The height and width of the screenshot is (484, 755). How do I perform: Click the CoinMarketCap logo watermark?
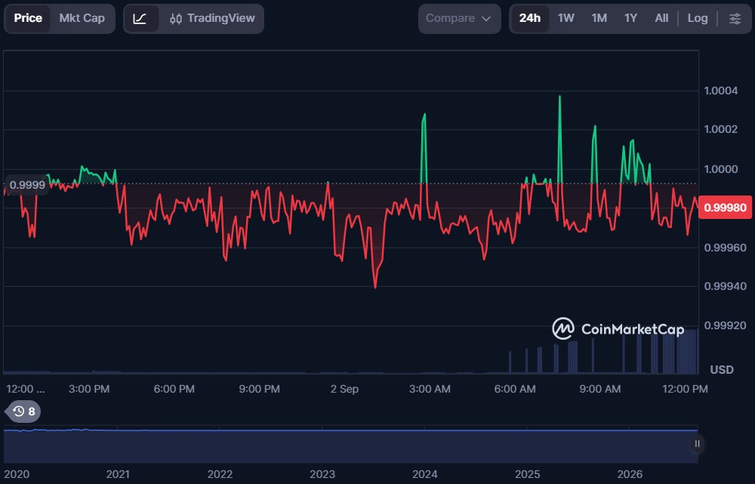click(x=618, y=329)
